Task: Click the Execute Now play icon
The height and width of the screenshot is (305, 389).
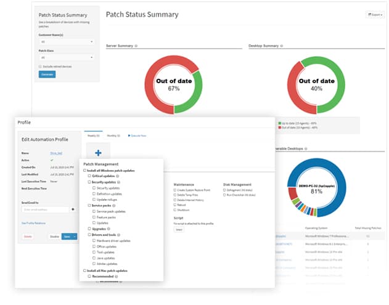Action: [129, 135]
